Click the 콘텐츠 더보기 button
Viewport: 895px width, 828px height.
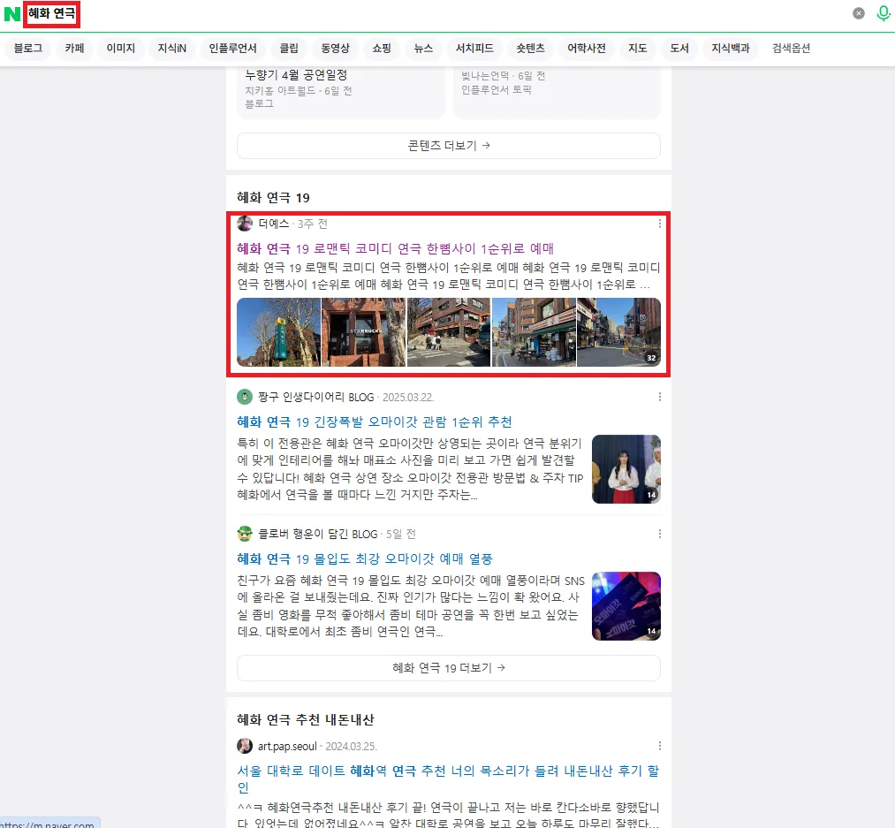(x=449, y=146)
